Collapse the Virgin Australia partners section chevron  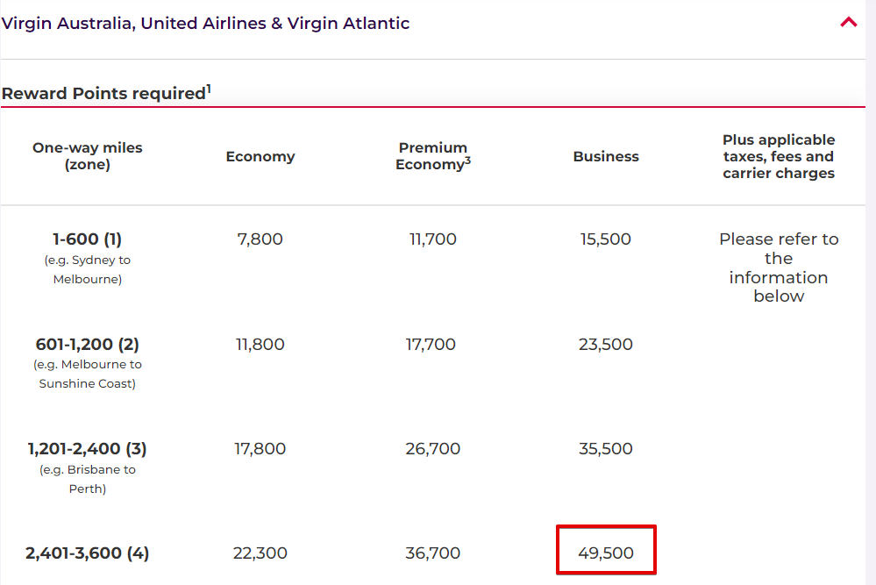click(849, 22)
